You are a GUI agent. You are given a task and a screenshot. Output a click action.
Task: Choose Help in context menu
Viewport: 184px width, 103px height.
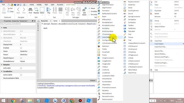156,70
